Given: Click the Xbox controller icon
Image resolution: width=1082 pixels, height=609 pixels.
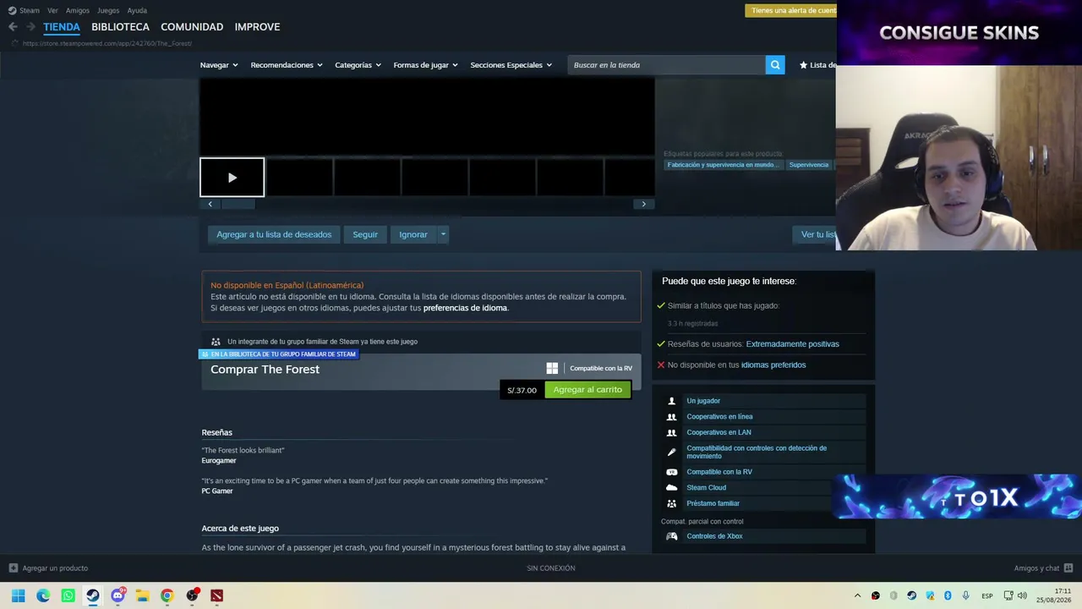Looking at the screenshot, I should point(672,536).
